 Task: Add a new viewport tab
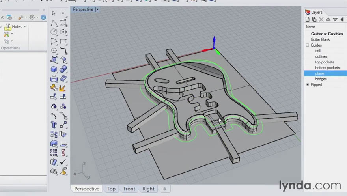click(x=165, y=189)
